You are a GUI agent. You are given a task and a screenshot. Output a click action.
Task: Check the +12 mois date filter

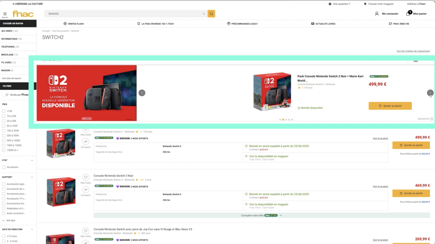pyautogui.click(x=4, y=236)
